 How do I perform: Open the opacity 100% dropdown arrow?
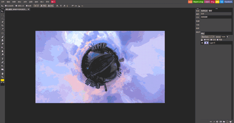pyautogui.click(x=227, y=37)
